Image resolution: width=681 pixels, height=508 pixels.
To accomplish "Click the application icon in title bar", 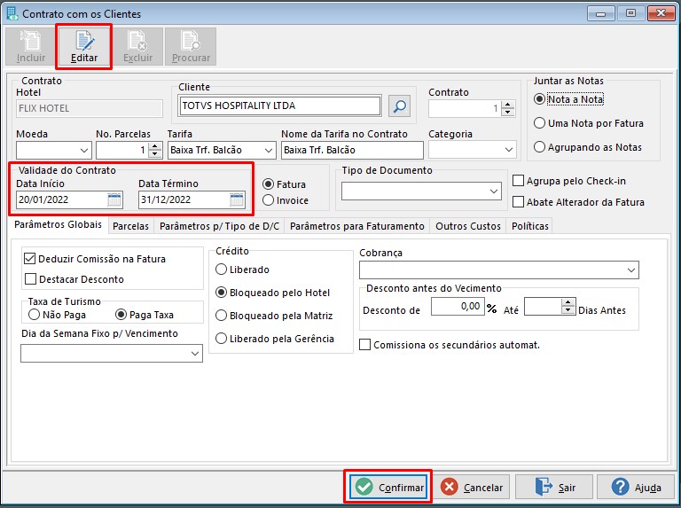I will (x=13, y=13).
